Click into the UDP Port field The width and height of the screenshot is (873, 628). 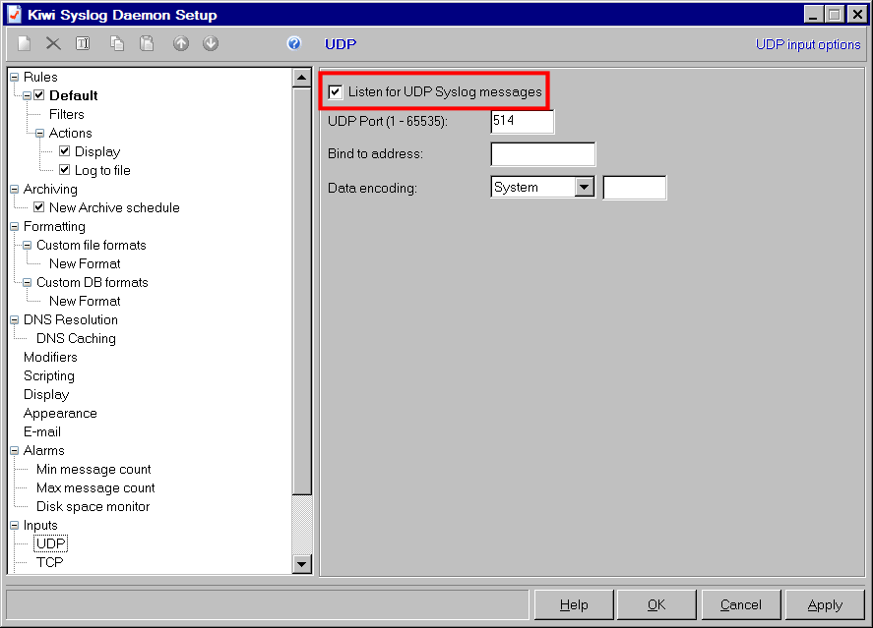523,121
